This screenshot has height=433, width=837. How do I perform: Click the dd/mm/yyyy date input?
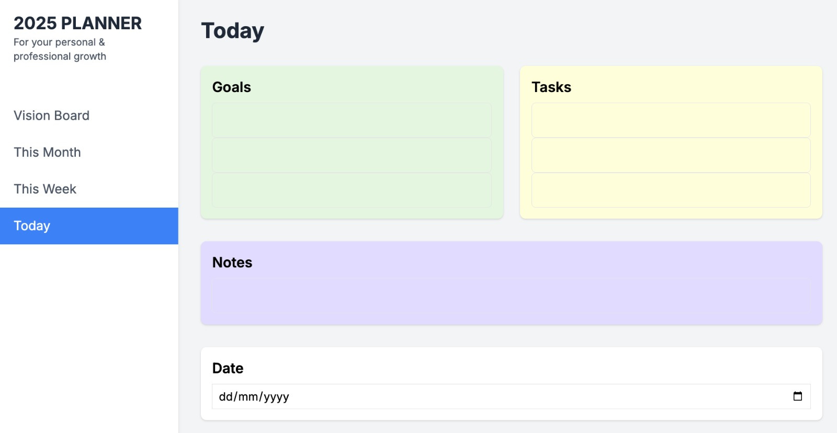(x=511, y=396)
